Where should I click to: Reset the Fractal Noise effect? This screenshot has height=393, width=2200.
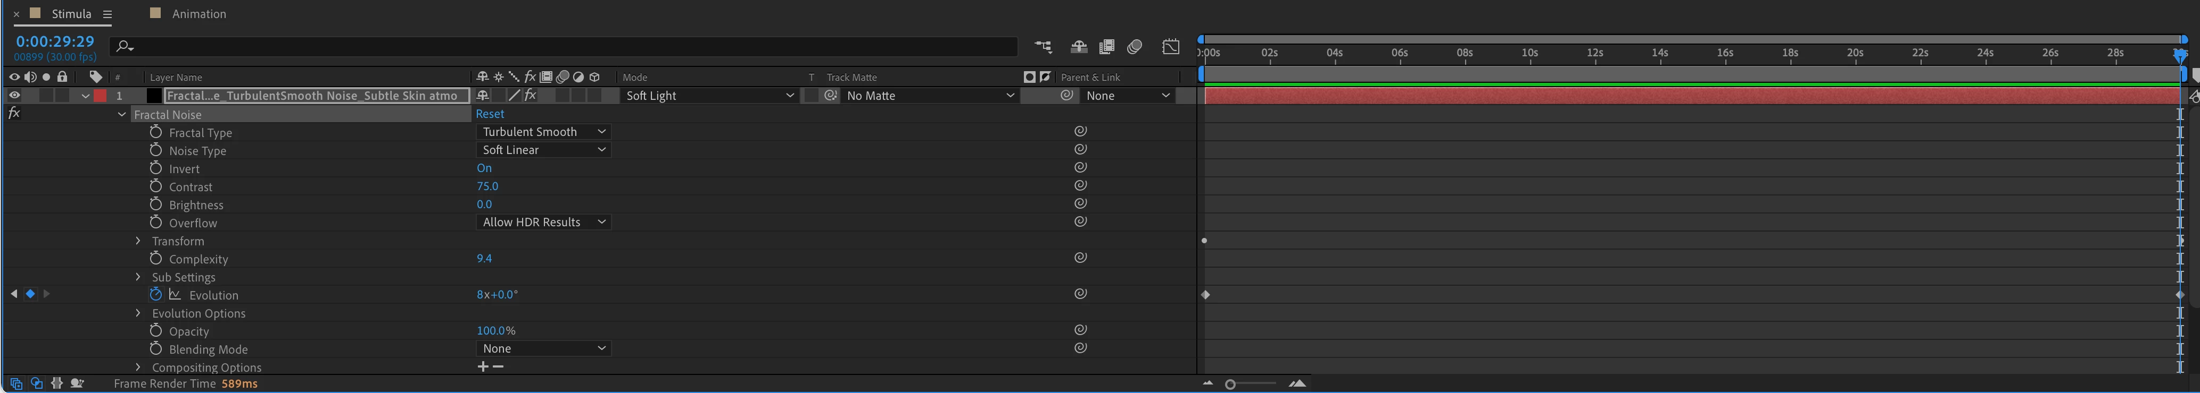click(x=490, y=113)
